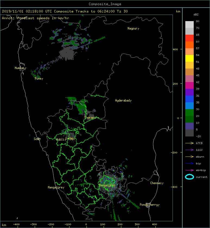The width and height of the screenshot is (210, 228).
Task: Select the Composite_Image title text
Action: (x=105, y=4)
